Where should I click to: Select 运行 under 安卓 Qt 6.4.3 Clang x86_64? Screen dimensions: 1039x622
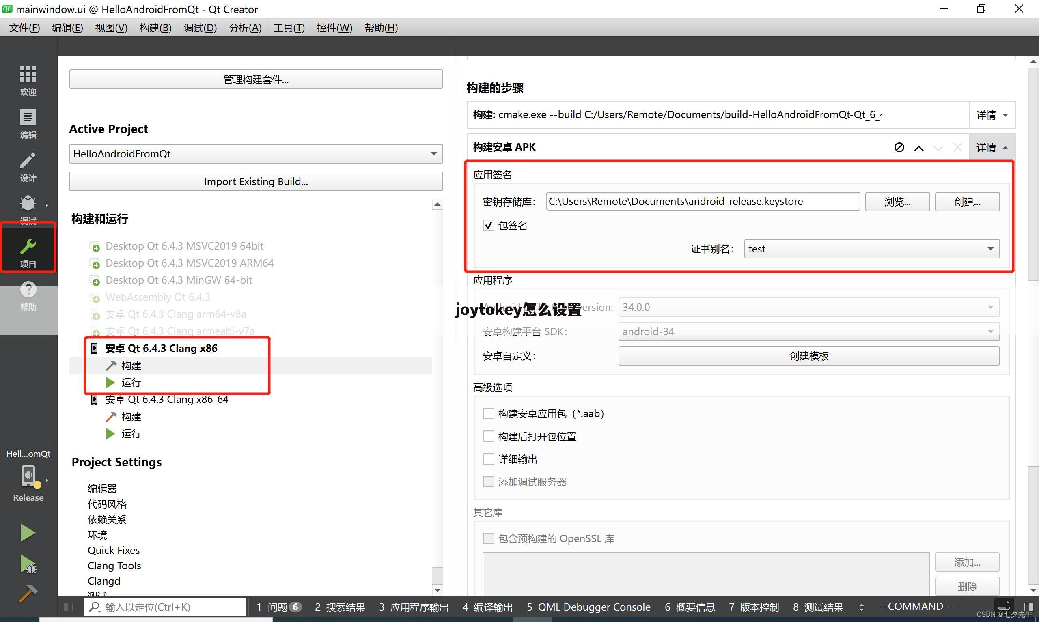pyautogui.click(x=131, y=434)
